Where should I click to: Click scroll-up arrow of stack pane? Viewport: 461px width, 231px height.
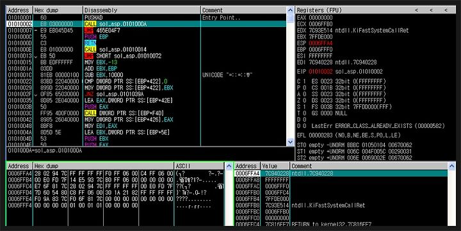pyautogui.click(x=451, y=166)
